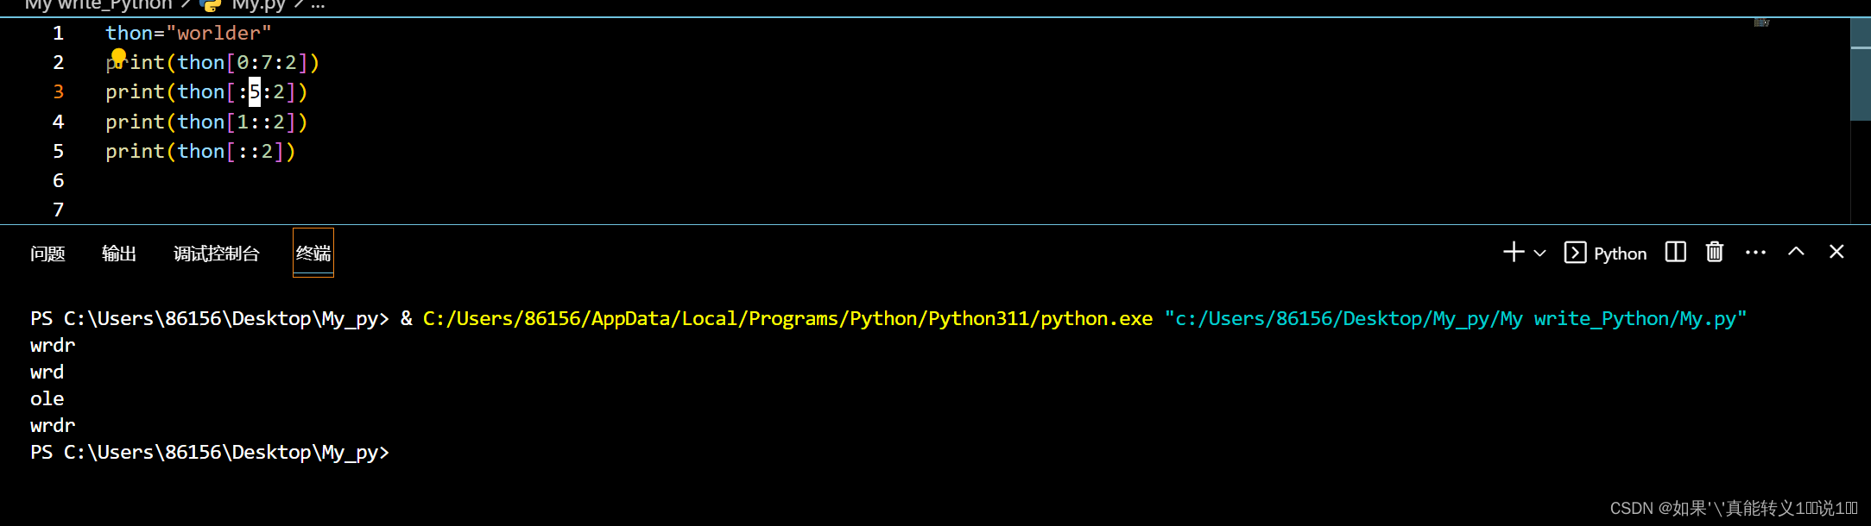The image size is (1871, 526).
Task: Click the Python file icon in breadcrumb
Action: (211, 5)
